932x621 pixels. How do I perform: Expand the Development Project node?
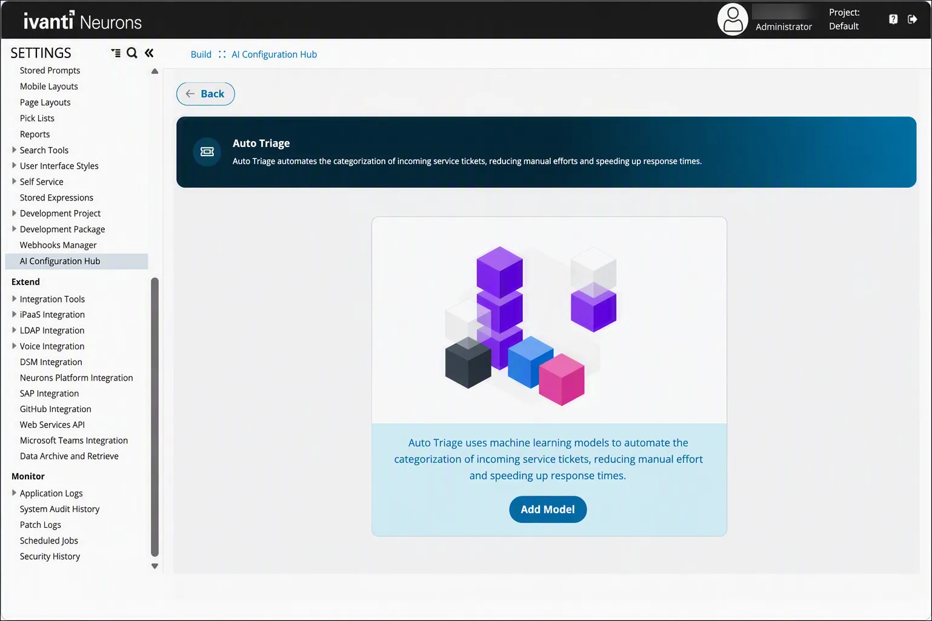tap(14, 213)
